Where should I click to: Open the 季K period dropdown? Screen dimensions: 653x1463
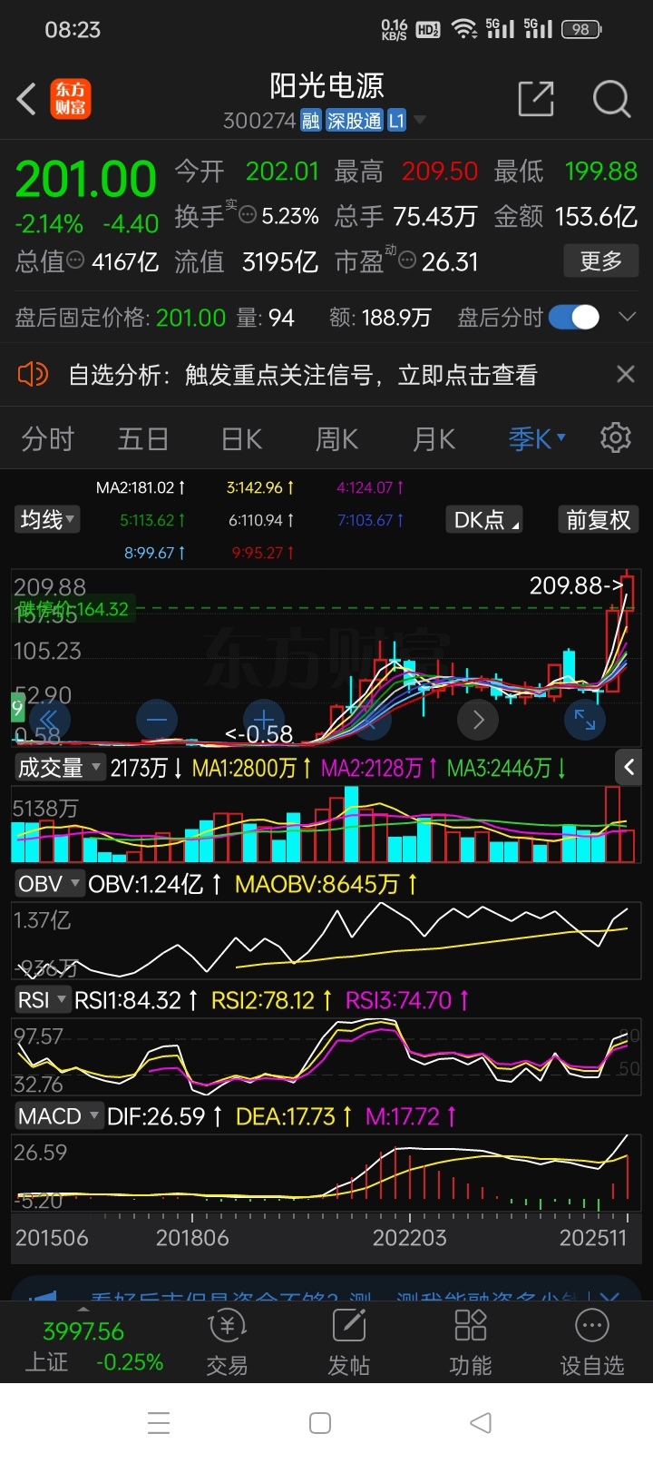(537, 439)
